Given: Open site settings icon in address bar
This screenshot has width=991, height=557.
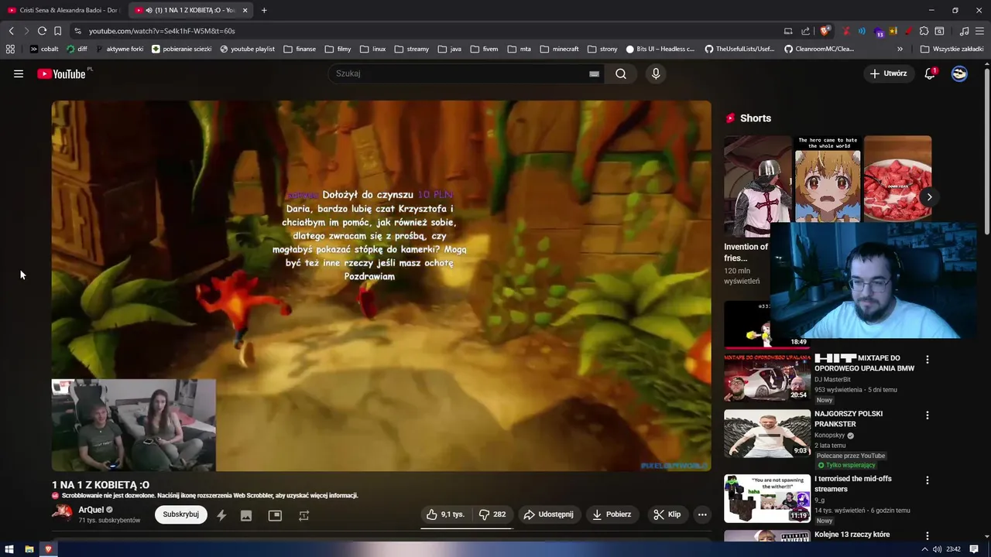Looking at the screenshot, I should tap(77, 31).
